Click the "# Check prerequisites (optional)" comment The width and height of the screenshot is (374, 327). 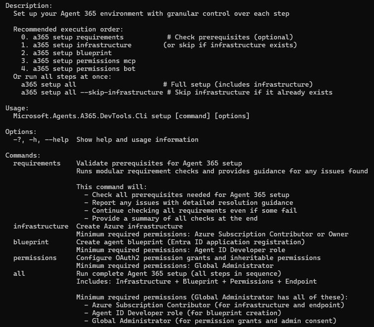pyautogui.click(x=230, y=37)
